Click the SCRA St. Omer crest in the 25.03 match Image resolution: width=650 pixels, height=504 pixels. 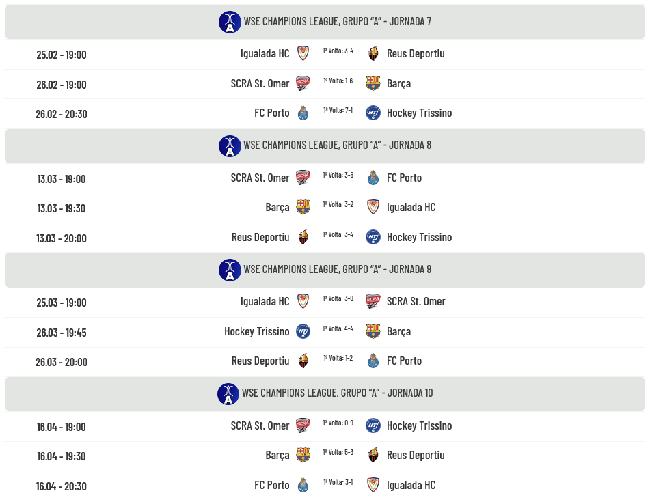[373, 301]
